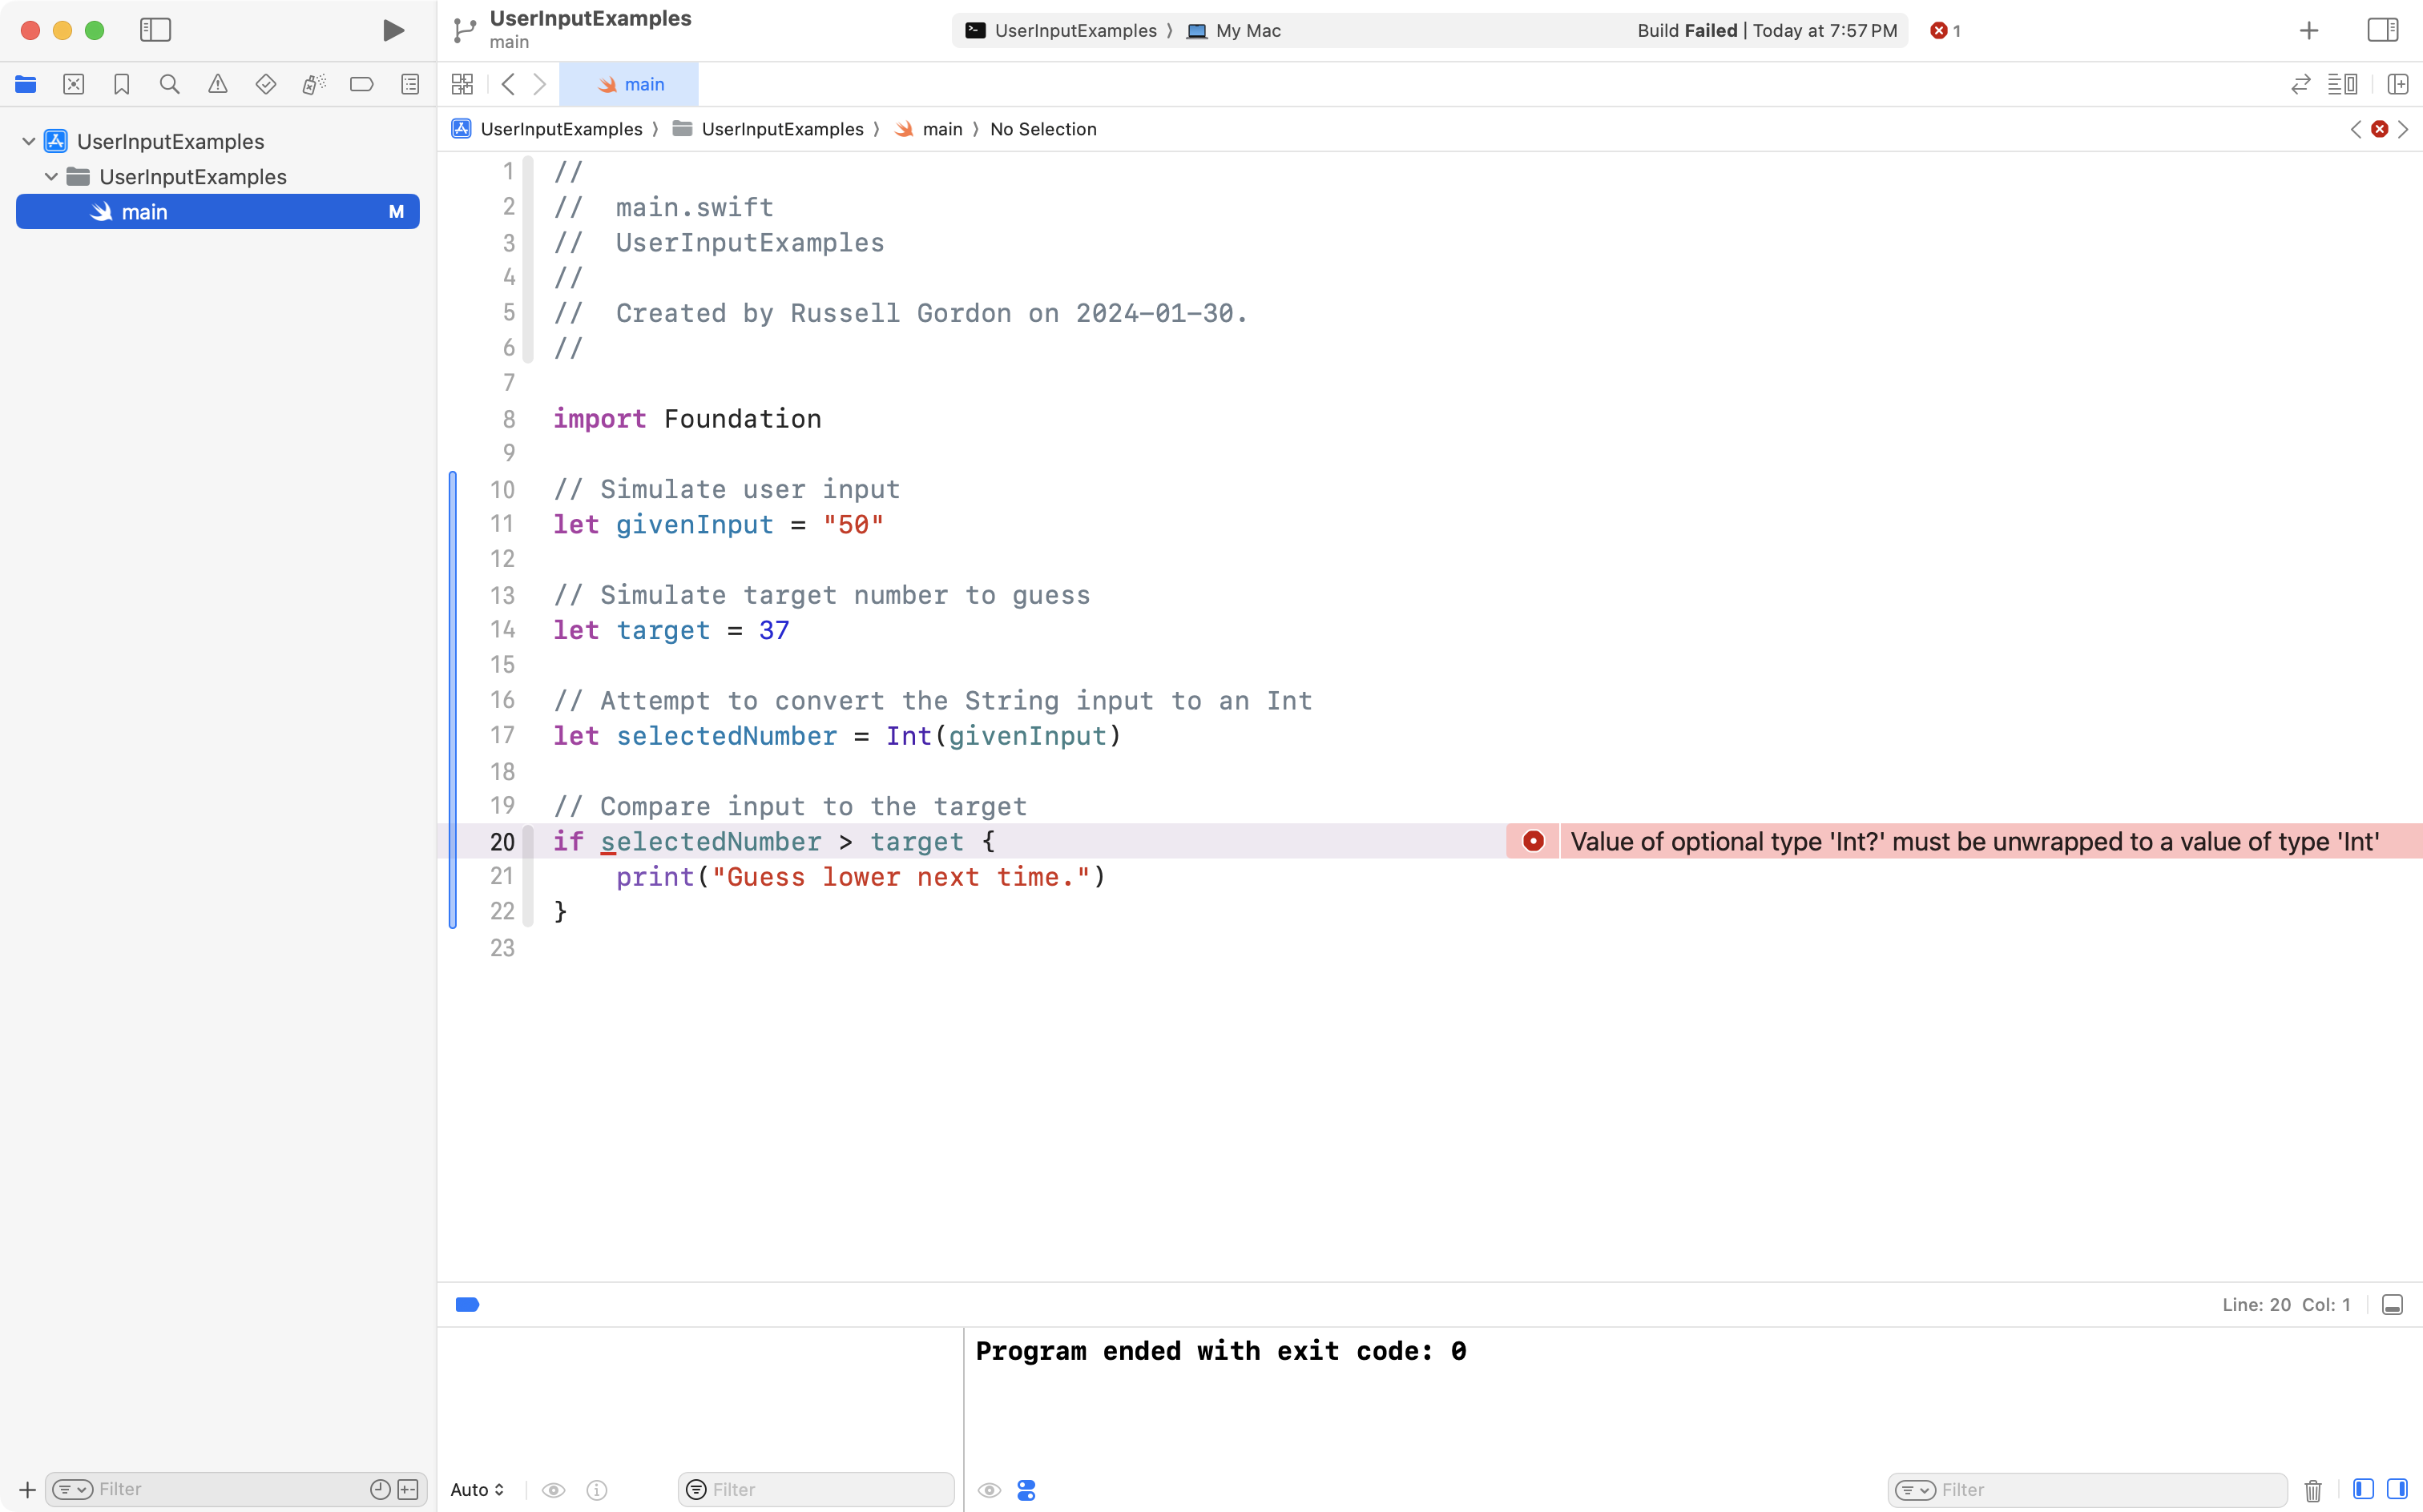Viewport: 2423px width, 1512px height.
Task: Open the Find navigator via magnifying glass icon
Action: (169, 84)
